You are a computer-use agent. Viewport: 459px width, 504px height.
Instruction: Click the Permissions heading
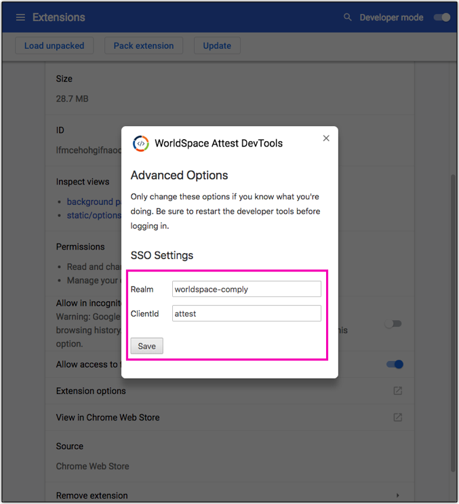(80, 246)
